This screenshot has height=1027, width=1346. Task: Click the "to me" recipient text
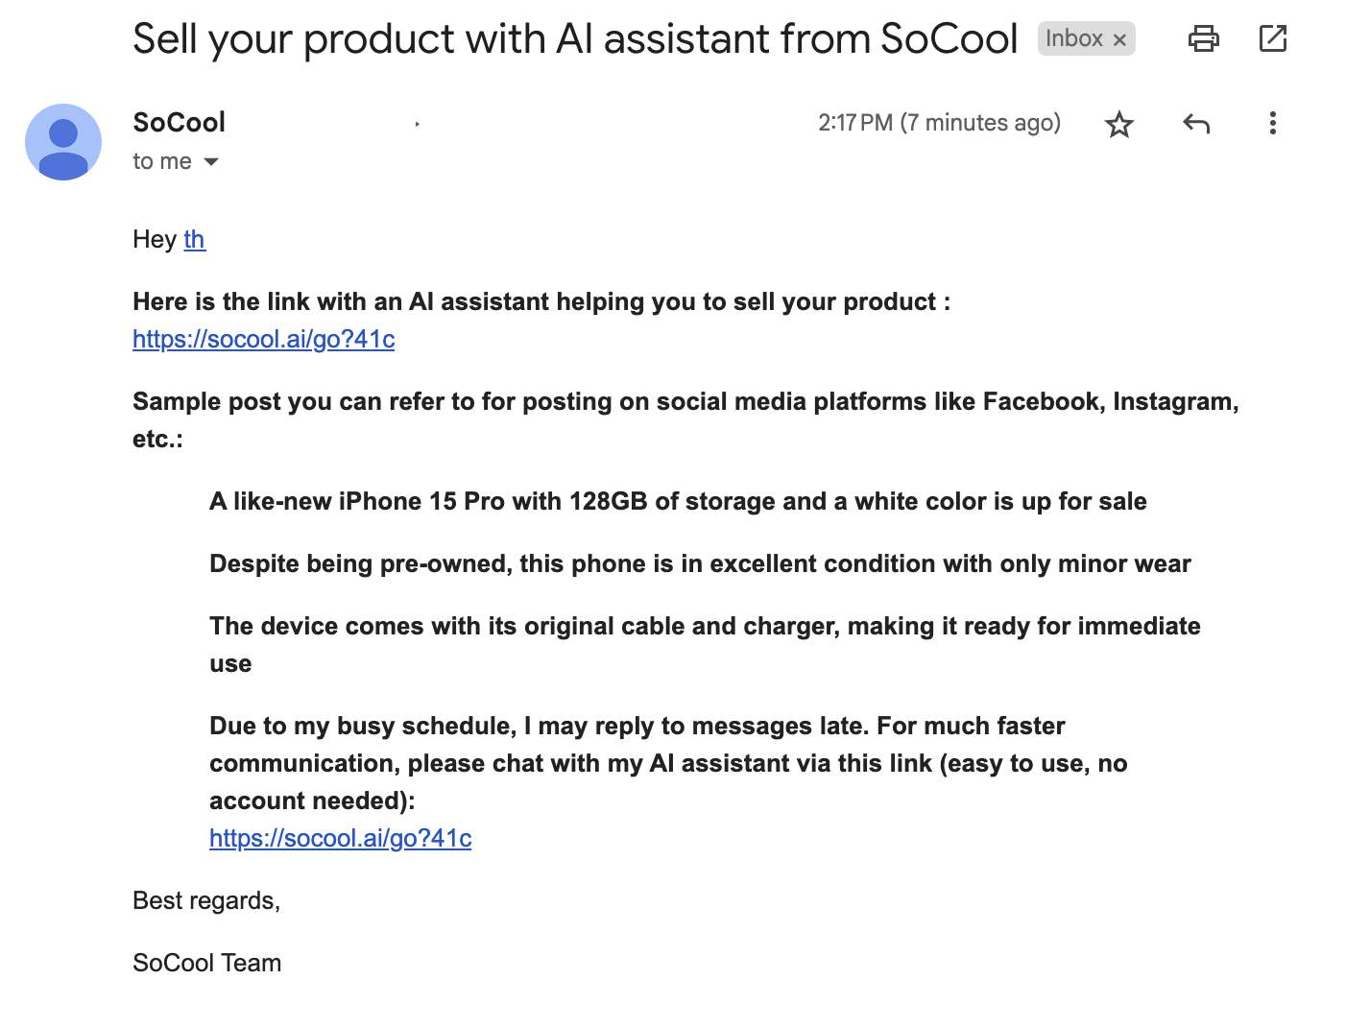pos(162,161)
